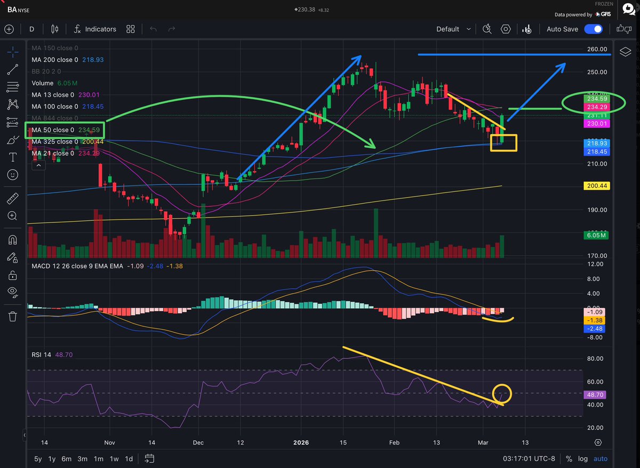Select the text annotation tool

click(13, 158)
